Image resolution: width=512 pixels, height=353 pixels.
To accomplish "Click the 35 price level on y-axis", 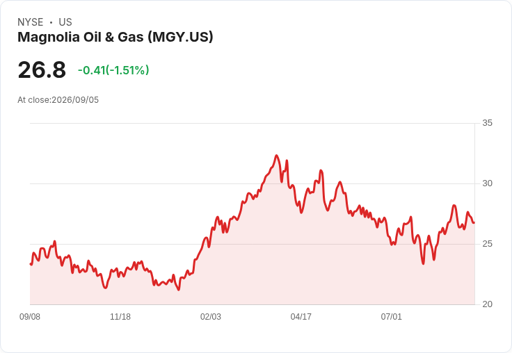I will [x=487, y=123].
